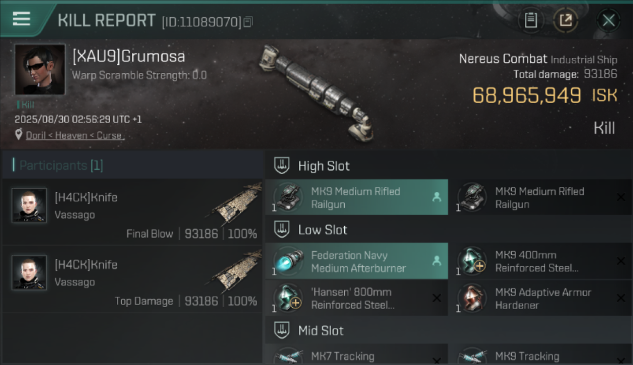Screen dimensions: 633x365
Task: Select MK9 400mm Reinforced Steel module
Action: [x=540, y=261]
